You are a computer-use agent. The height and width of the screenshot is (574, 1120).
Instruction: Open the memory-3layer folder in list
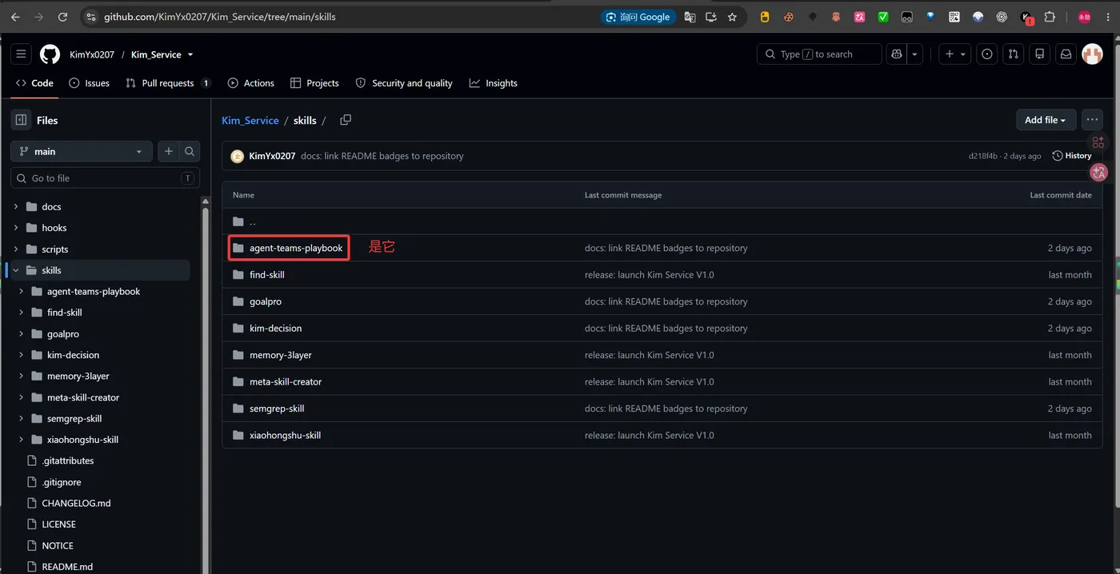point(281,355)
